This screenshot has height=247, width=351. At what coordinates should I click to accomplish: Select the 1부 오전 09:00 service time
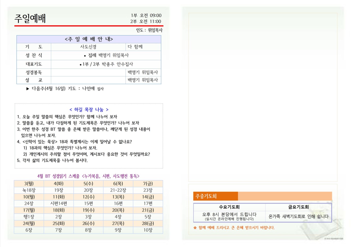point(146,16)
